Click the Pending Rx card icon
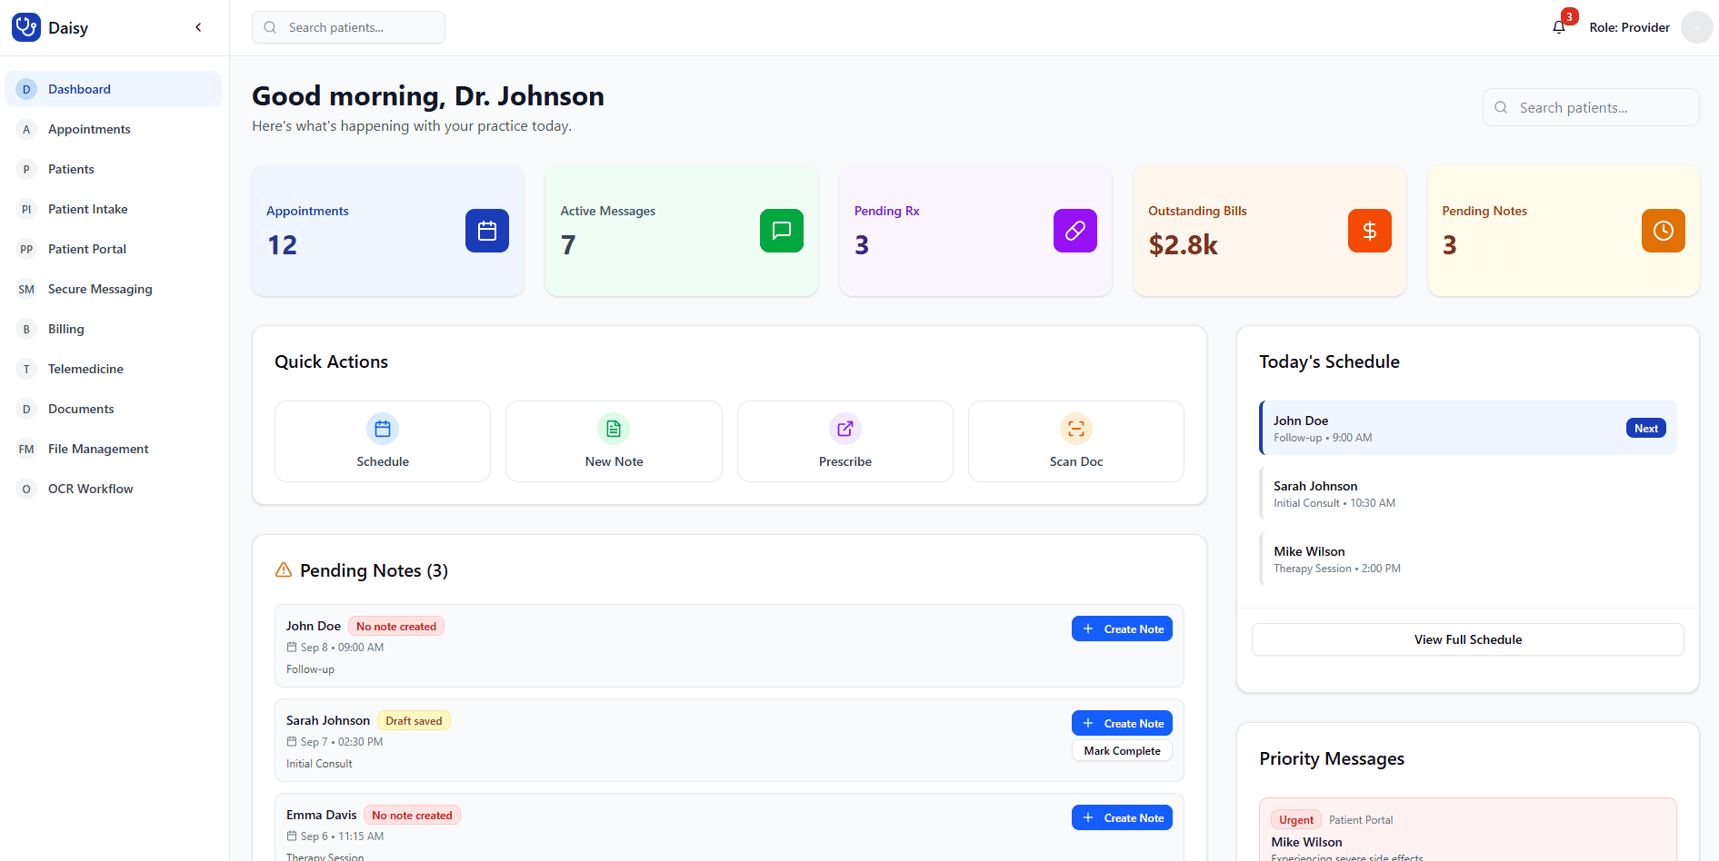The height and width of the screenshot is (861, 1719). (x=1074, y=231)
